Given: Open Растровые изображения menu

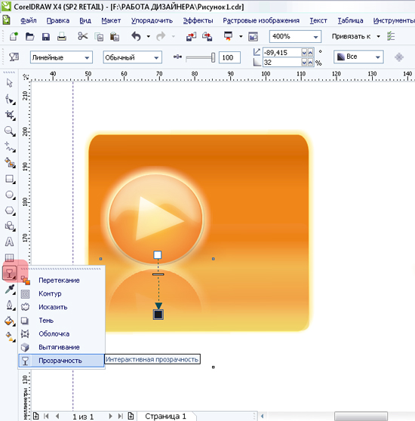Looking at the screenshot, I should click(x=261, y=20).
